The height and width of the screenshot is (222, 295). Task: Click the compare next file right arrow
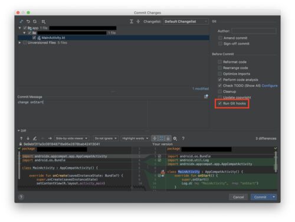tap(50, 138)
